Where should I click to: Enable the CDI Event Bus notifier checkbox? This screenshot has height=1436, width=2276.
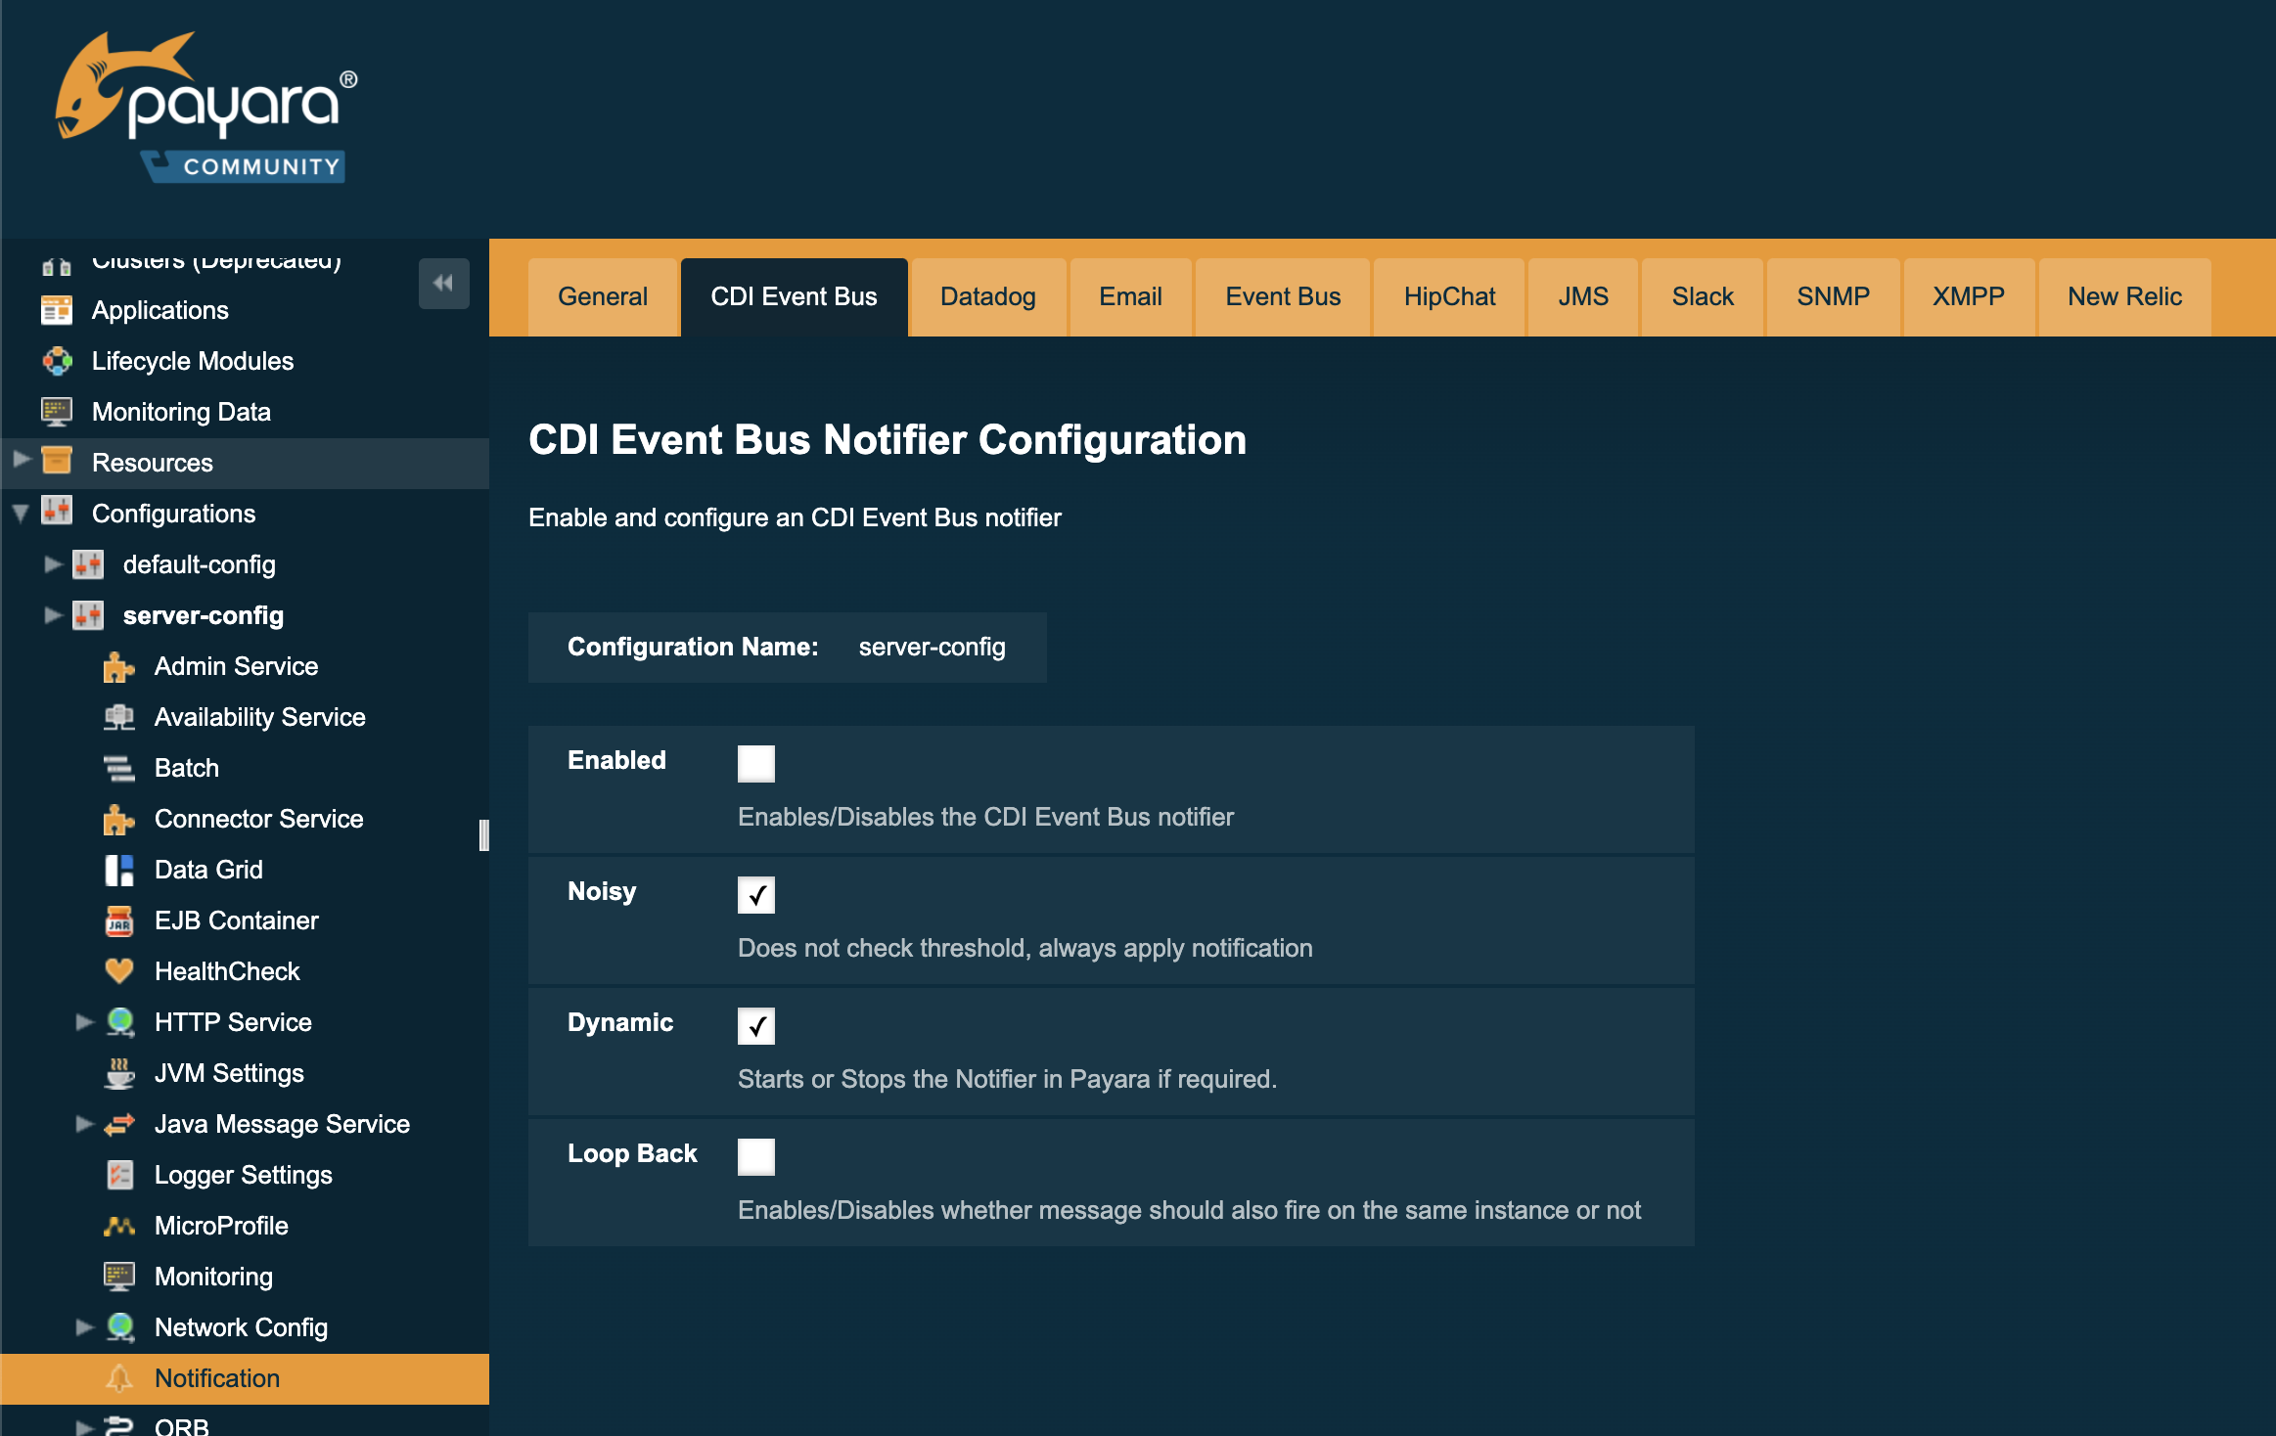point(755,763)
